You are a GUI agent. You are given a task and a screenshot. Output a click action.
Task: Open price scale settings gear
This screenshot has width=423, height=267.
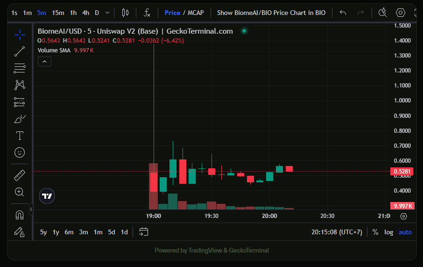[x=403, y=216]
